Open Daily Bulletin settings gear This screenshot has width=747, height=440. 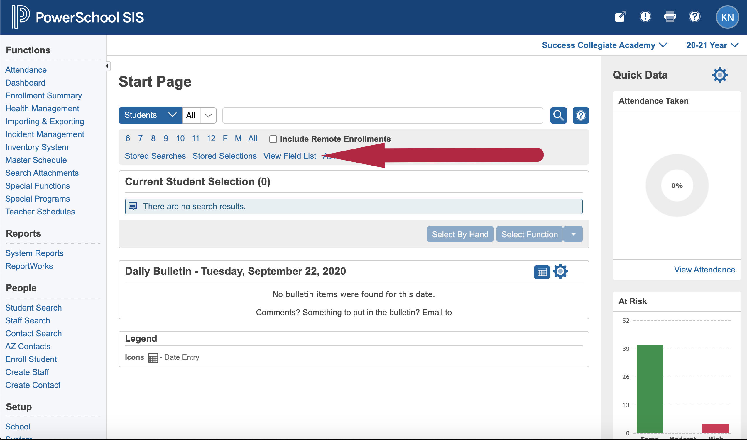pyautogui.click(x=560, y=272)
